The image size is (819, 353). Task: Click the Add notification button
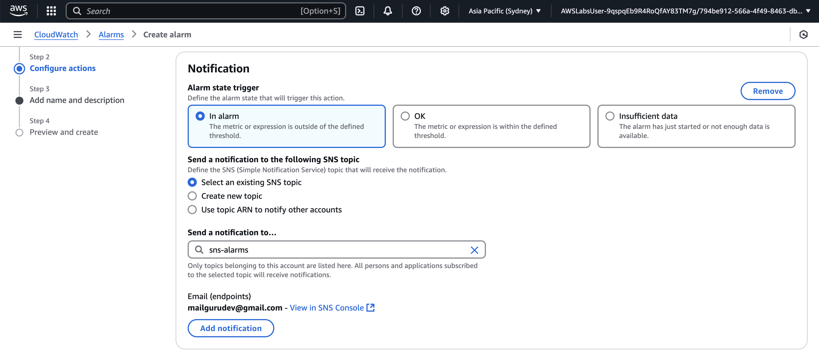pyautogui.click(x=231, y=328)
